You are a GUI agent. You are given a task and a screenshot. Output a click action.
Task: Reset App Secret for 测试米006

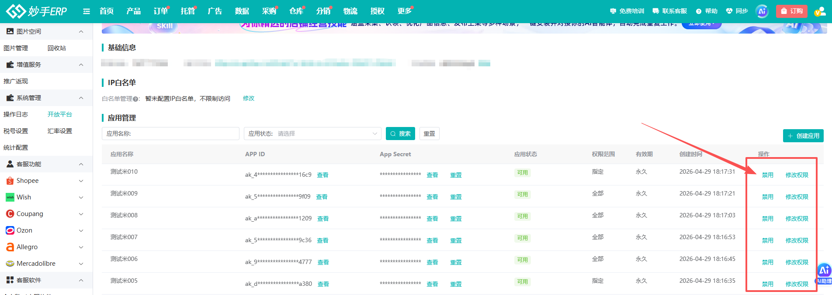tap(456, 262)
